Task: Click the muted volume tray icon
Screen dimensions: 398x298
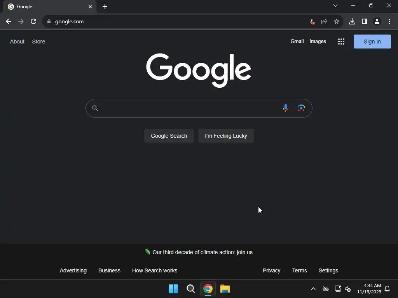Action: pyautogui.click(x=348, y=289)
